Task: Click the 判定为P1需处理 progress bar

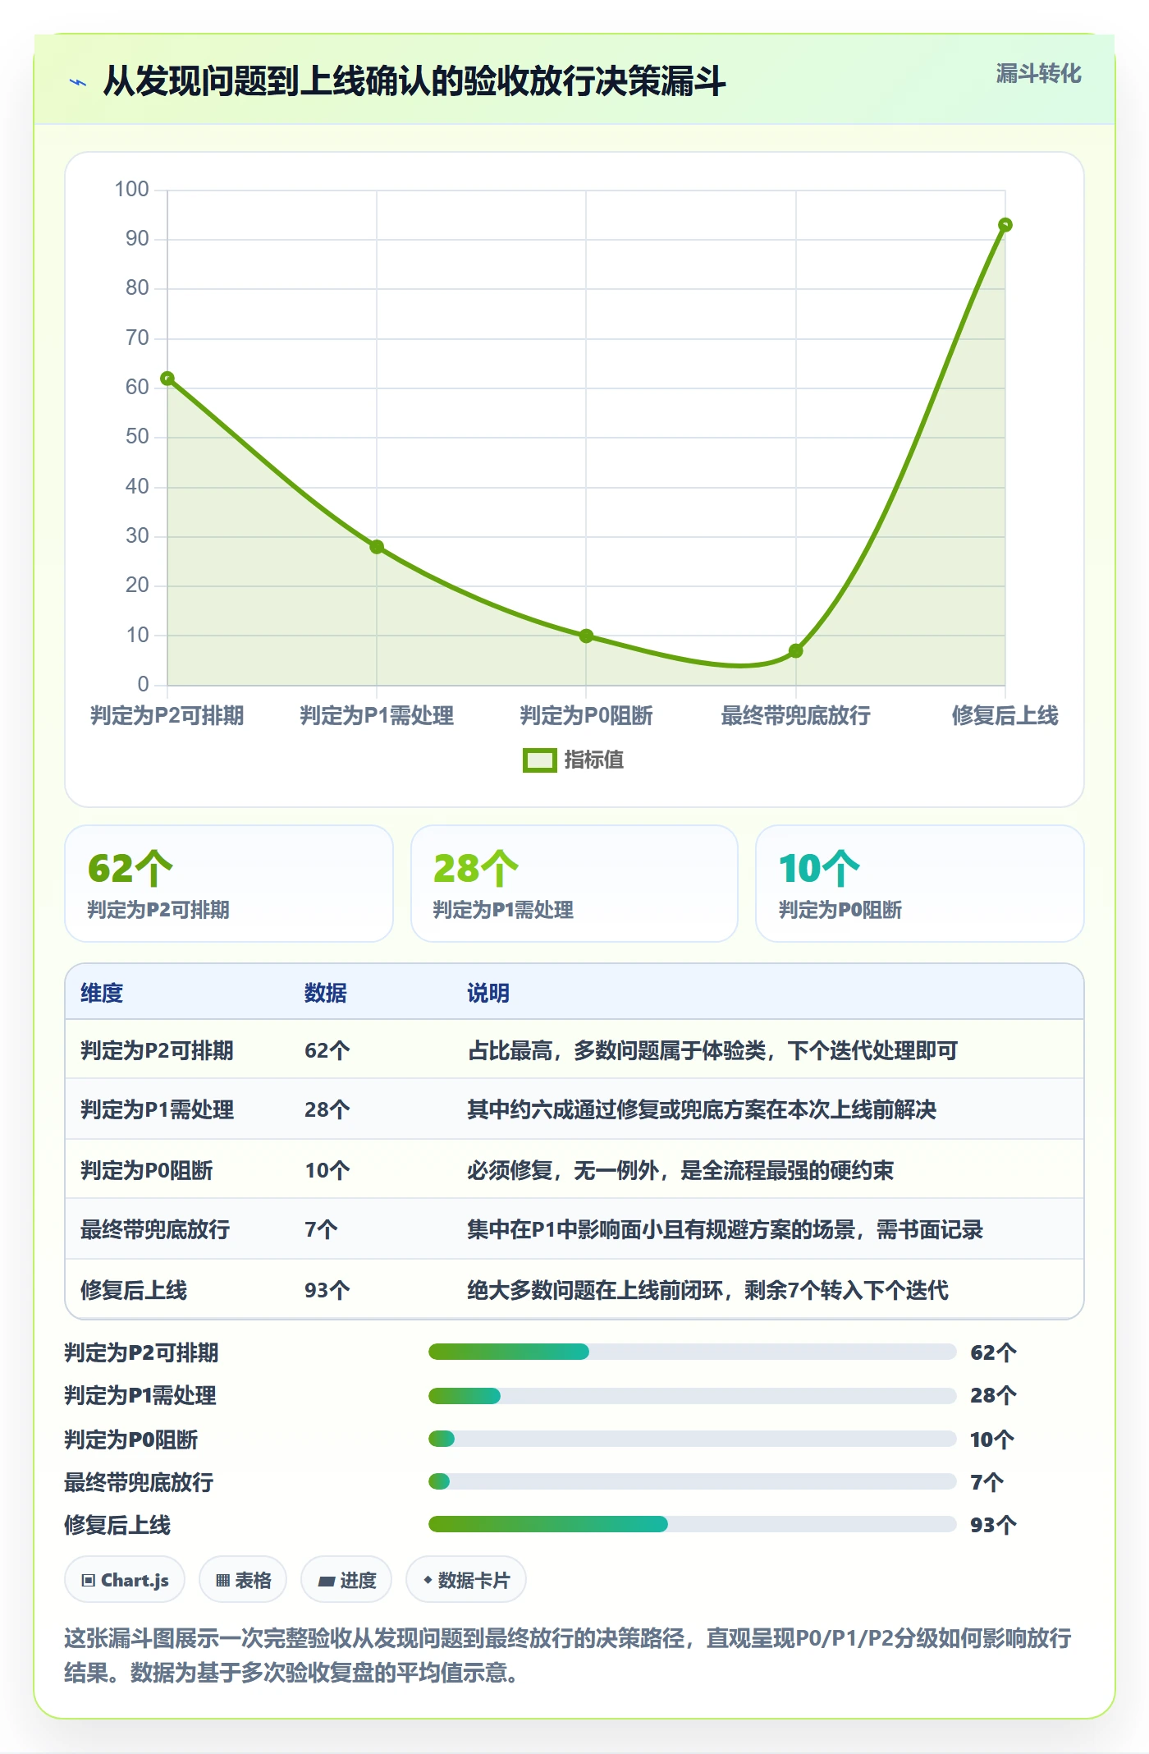Action: pos(693,1395)
